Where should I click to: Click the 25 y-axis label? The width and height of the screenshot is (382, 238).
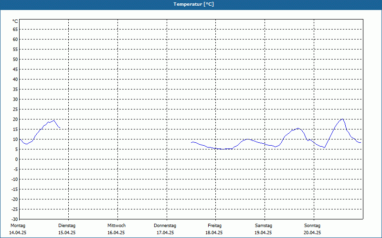coord(15,109)
